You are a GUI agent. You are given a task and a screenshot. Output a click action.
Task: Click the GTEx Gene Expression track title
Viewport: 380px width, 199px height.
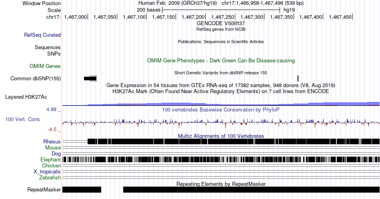tap(221, 85)
